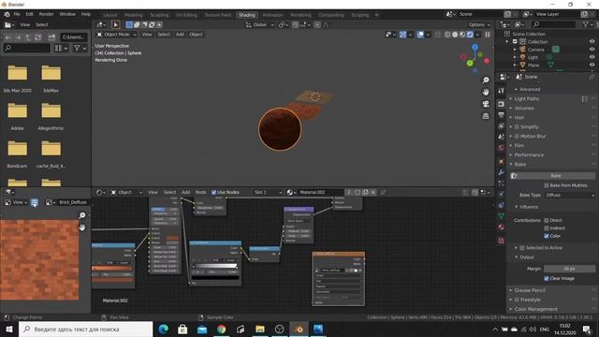The height and width of the screenshot is (337, 599).
Task: Open the Modifiers wrench tab icon
Action: pyautogui.click(x=502, y=172)
